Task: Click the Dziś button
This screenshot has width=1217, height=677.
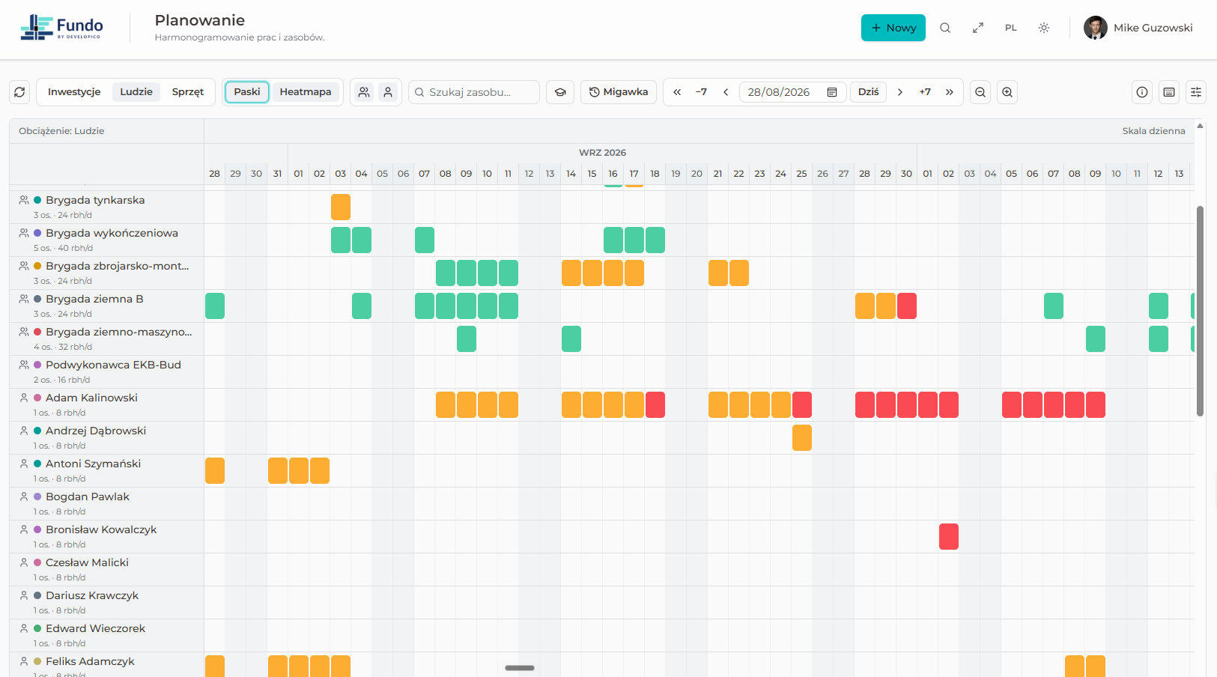Action: [x=869, y=92]
